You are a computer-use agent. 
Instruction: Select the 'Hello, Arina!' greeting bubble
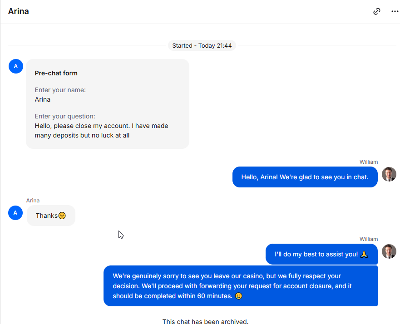(305, 177)
